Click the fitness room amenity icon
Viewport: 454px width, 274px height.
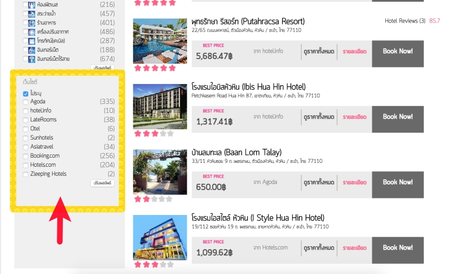click(x=32, y=5)
